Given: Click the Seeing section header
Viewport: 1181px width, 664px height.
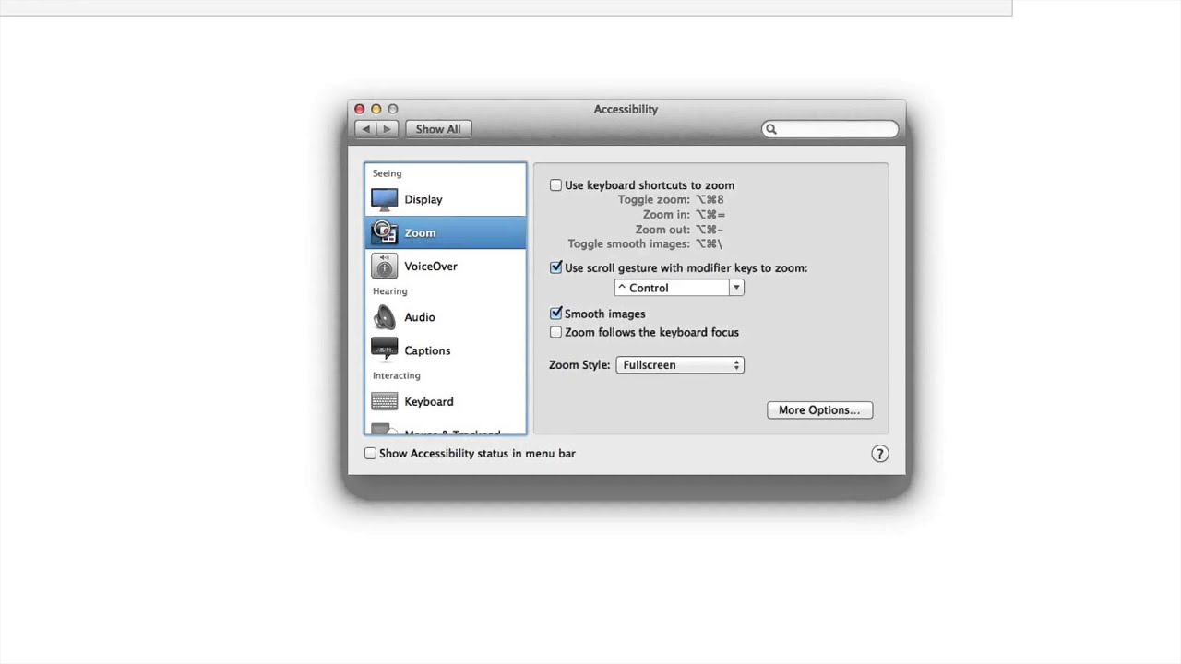Looking at the screenshot, I should click(x=387, y=173).
